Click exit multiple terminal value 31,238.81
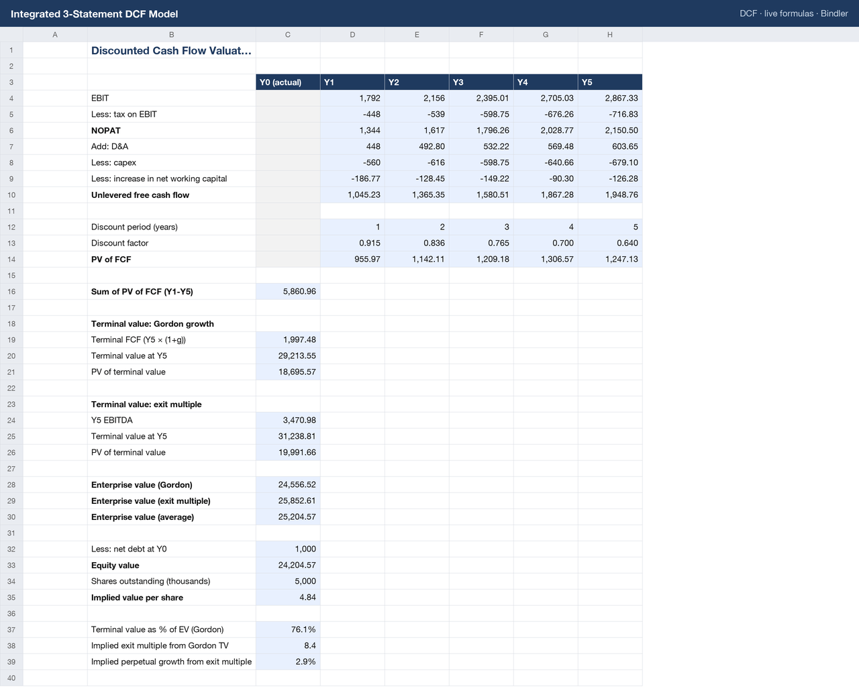Image resolution: width=859 pixels, height=691 pixels. click(288, 437)
